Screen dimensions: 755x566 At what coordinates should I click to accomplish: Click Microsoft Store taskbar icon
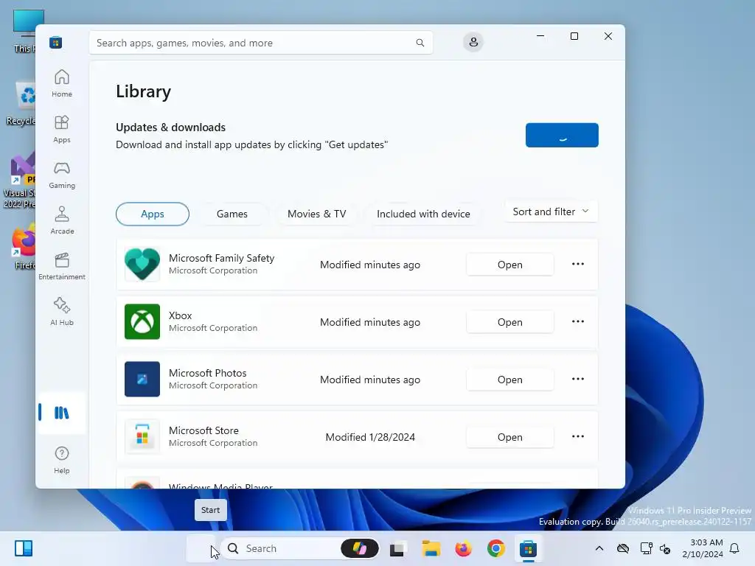[x=528, y=548]
